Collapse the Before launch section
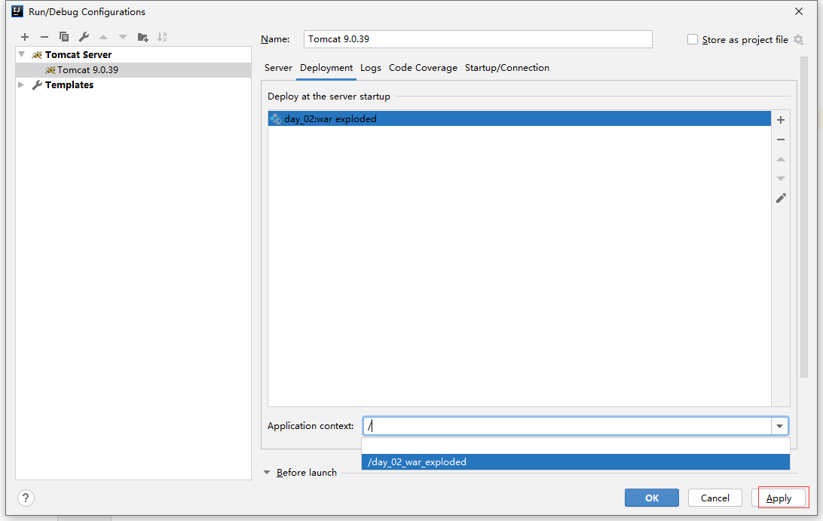Screen dimensions: 823x521 point(267,472)
